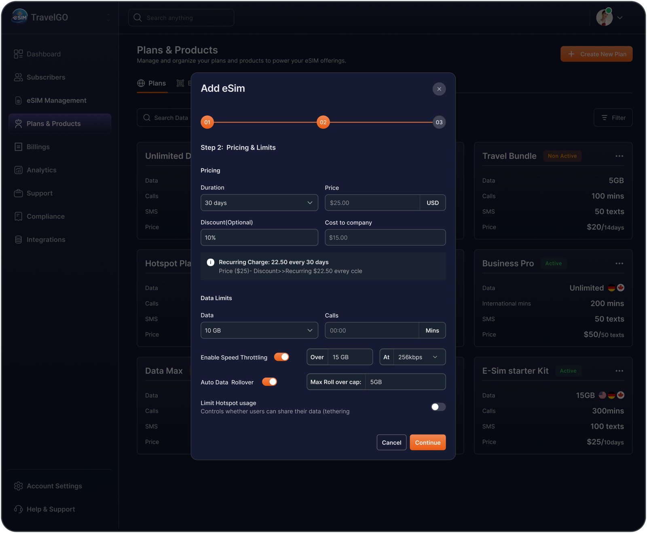This screenshot has height=533, width=647.
Task: Turn off Auto Data Rollover toggle
Action: 269,382
